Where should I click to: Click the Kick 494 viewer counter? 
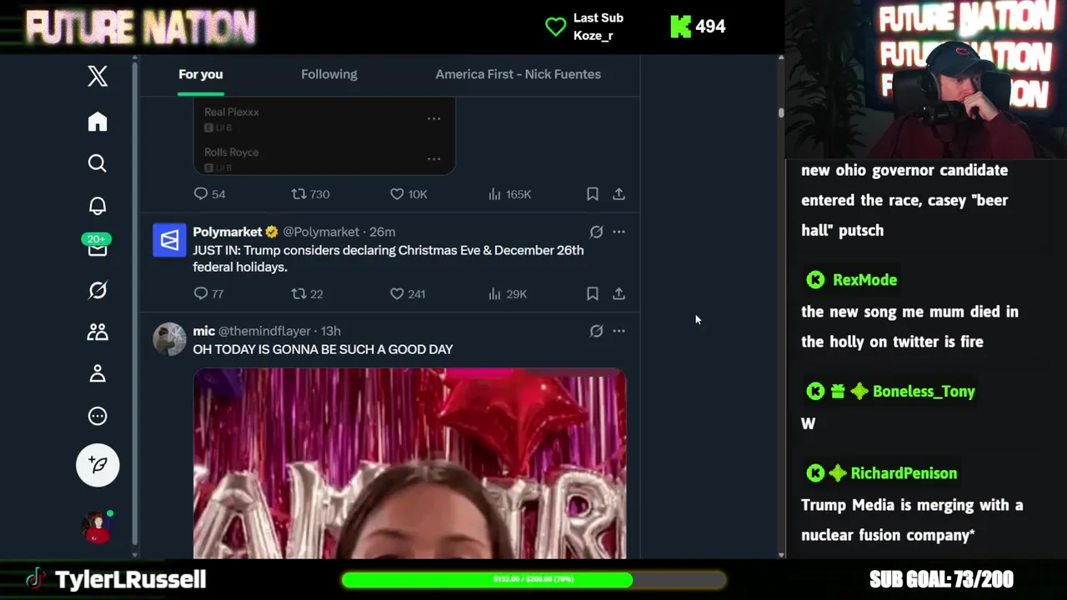point(699,27)
